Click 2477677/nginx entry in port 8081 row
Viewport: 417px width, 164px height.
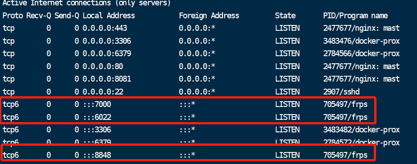[362, 79]
